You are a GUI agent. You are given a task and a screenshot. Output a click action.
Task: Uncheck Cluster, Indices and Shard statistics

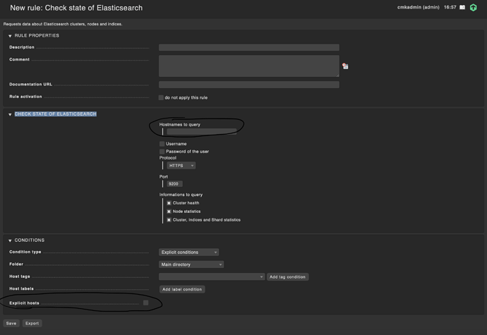point(169,220)
